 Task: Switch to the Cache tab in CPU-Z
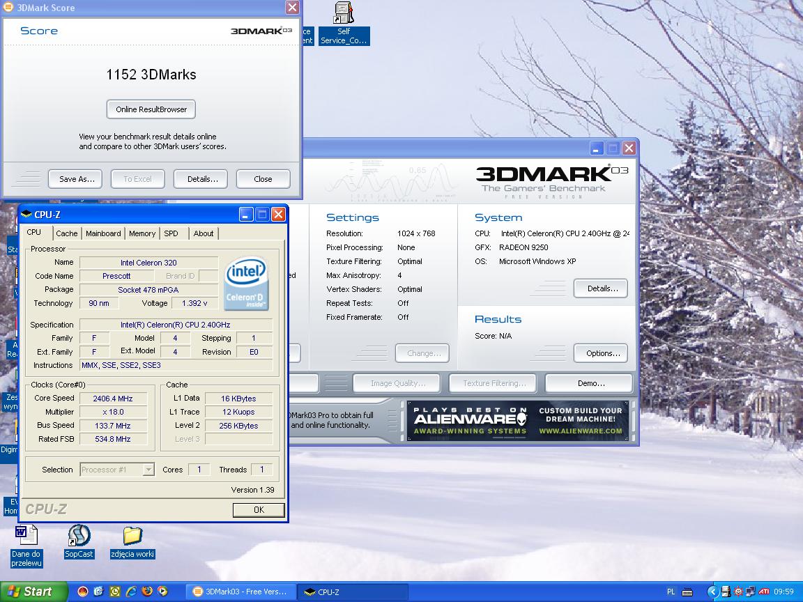pyautogui.click(x=67, y=233)
